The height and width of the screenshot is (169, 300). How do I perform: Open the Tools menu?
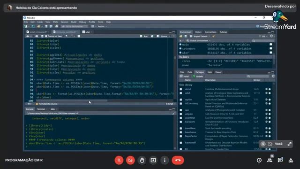tap(100, 22)
